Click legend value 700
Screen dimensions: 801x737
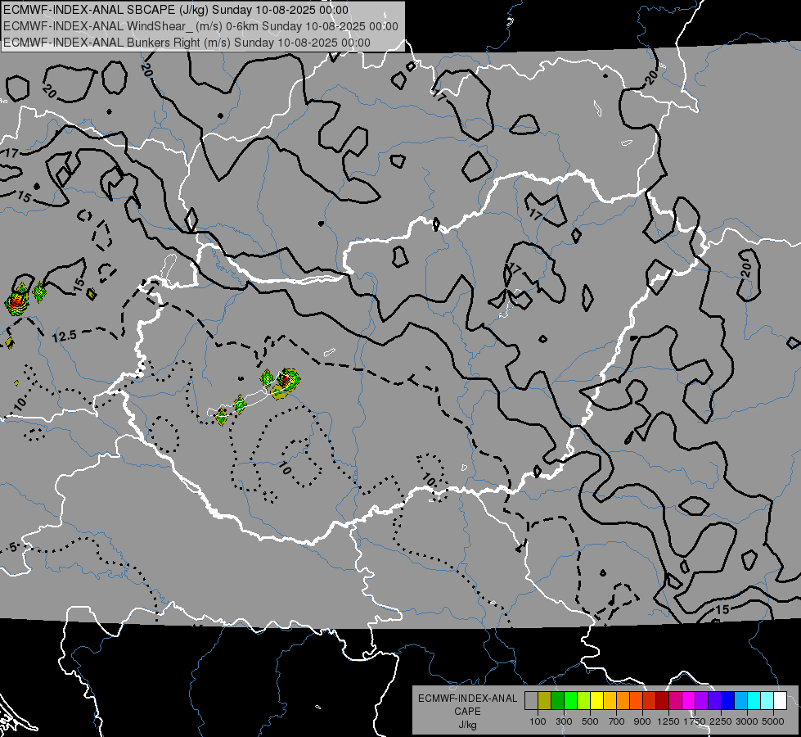point(617,721)
